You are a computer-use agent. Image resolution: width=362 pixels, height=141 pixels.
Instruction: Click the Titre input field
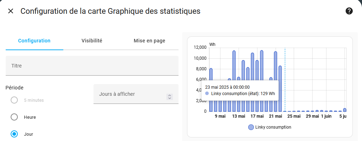(92, 66)
